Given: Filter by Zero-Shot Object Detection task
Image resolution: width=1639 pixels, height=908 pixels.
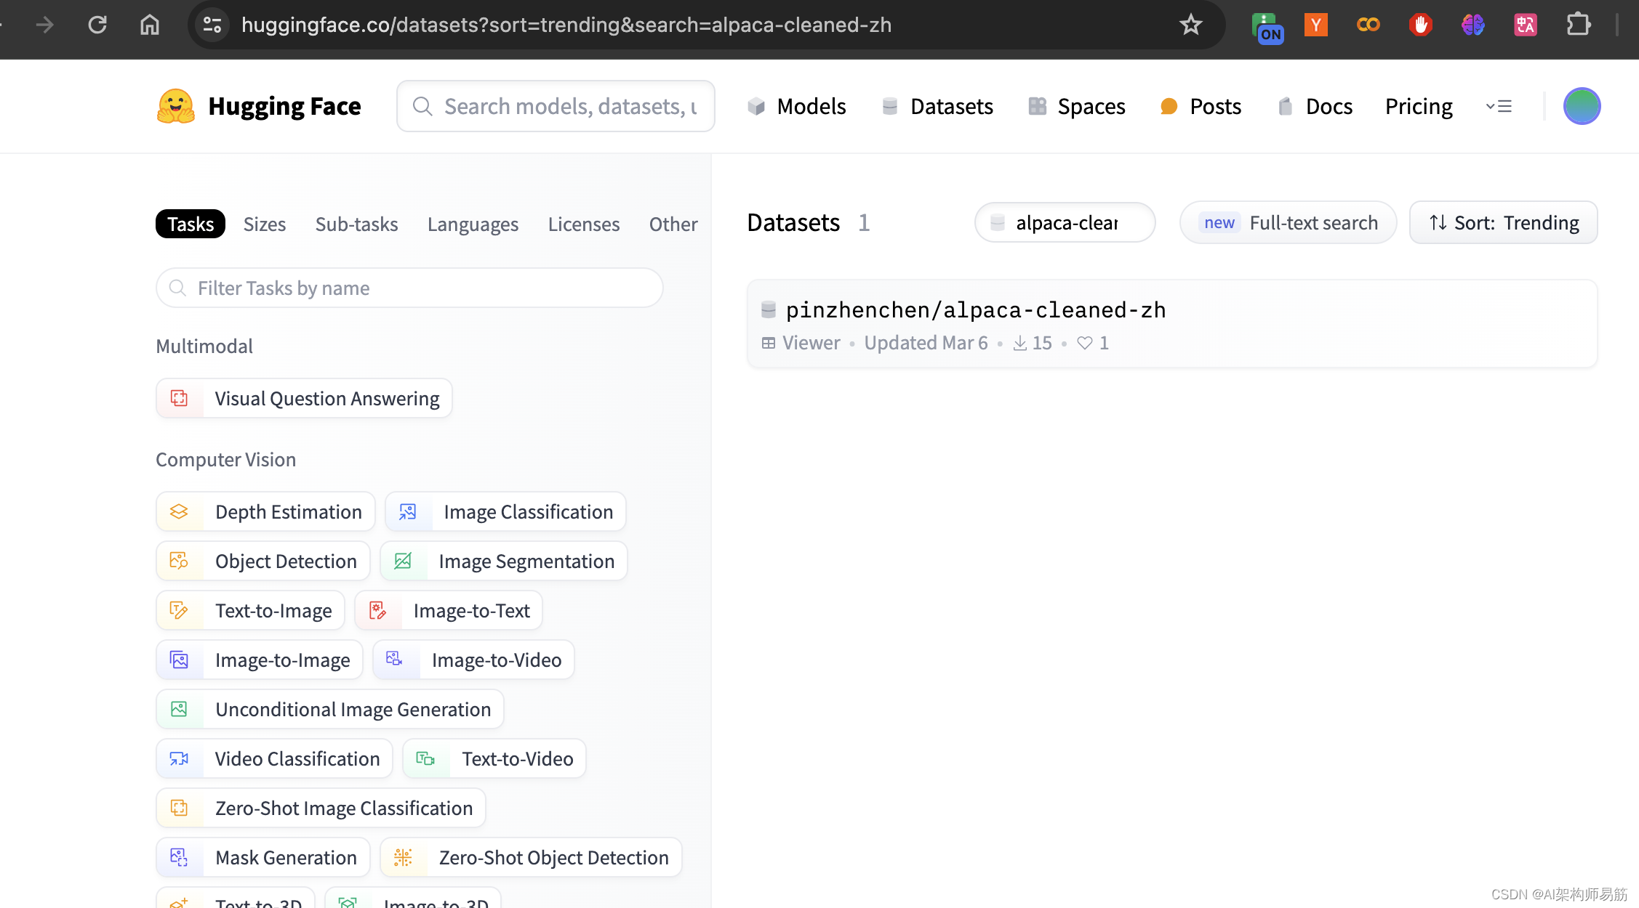Looking at the screenshot, I should tap(531, 857).
